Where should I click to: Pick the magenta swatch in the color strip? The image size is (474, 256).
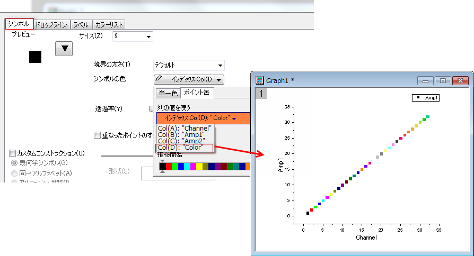click(193, 166)
